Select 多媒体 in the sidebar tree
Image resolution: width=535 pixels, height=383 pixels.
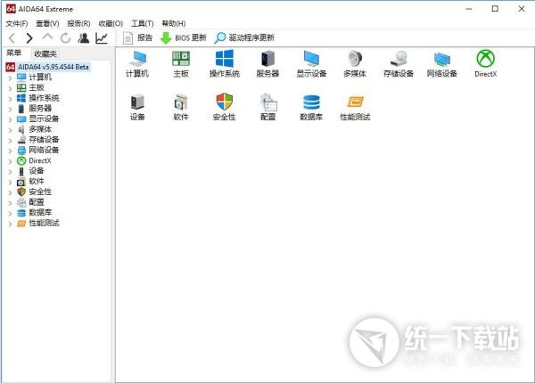coord(40,129)
